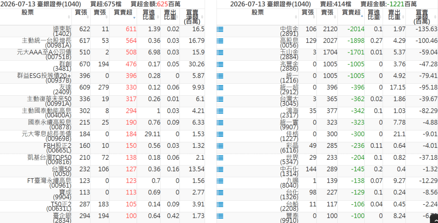Screen dimensions: 438x223
Task: Select the stock 主動復華未來50 (00991A)
Action: pos(49,102)
